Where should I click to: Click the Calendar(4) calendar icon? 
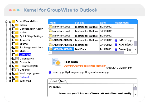pos(17,58)
